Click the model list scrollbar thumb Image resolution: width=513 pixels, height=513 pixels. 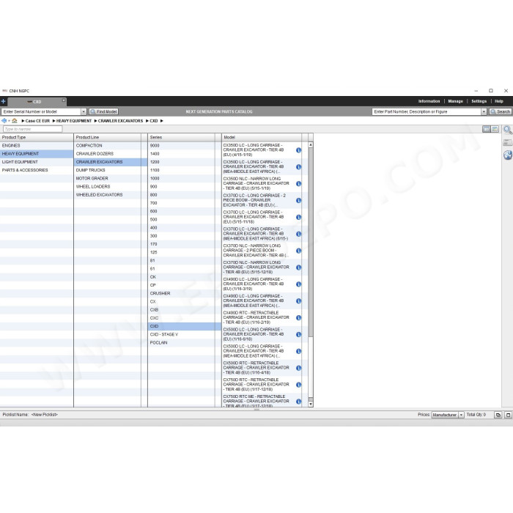tap(311, 242)
